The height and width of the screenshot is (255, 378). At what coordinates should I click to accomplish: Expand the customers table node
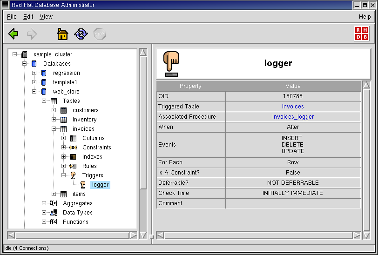point(54,110)
